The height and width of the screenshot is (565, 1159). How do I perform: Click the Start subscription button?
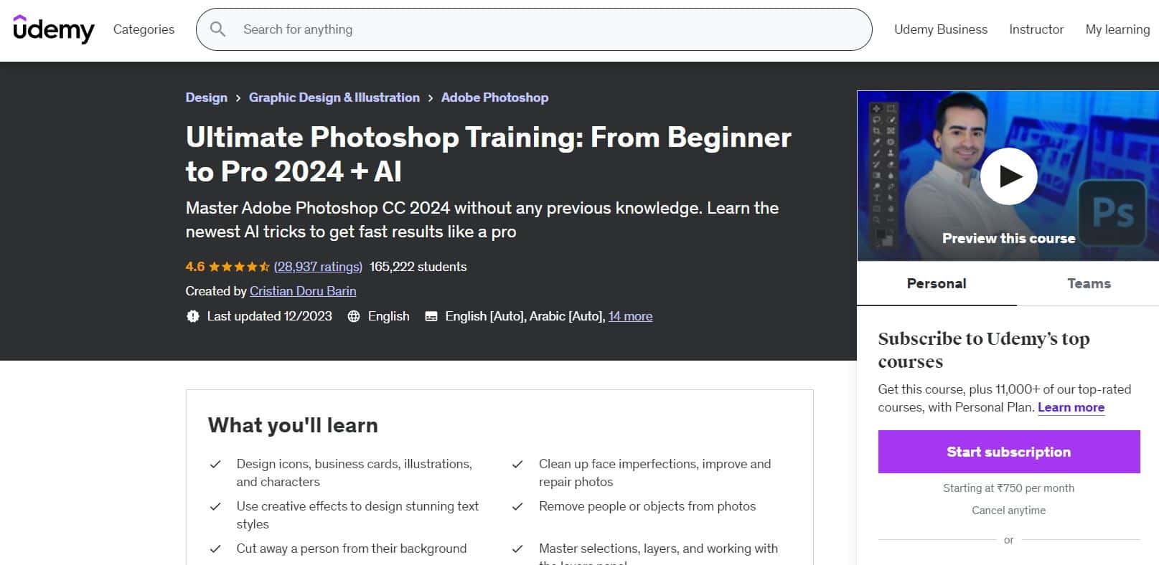(x=1009, y=452)
